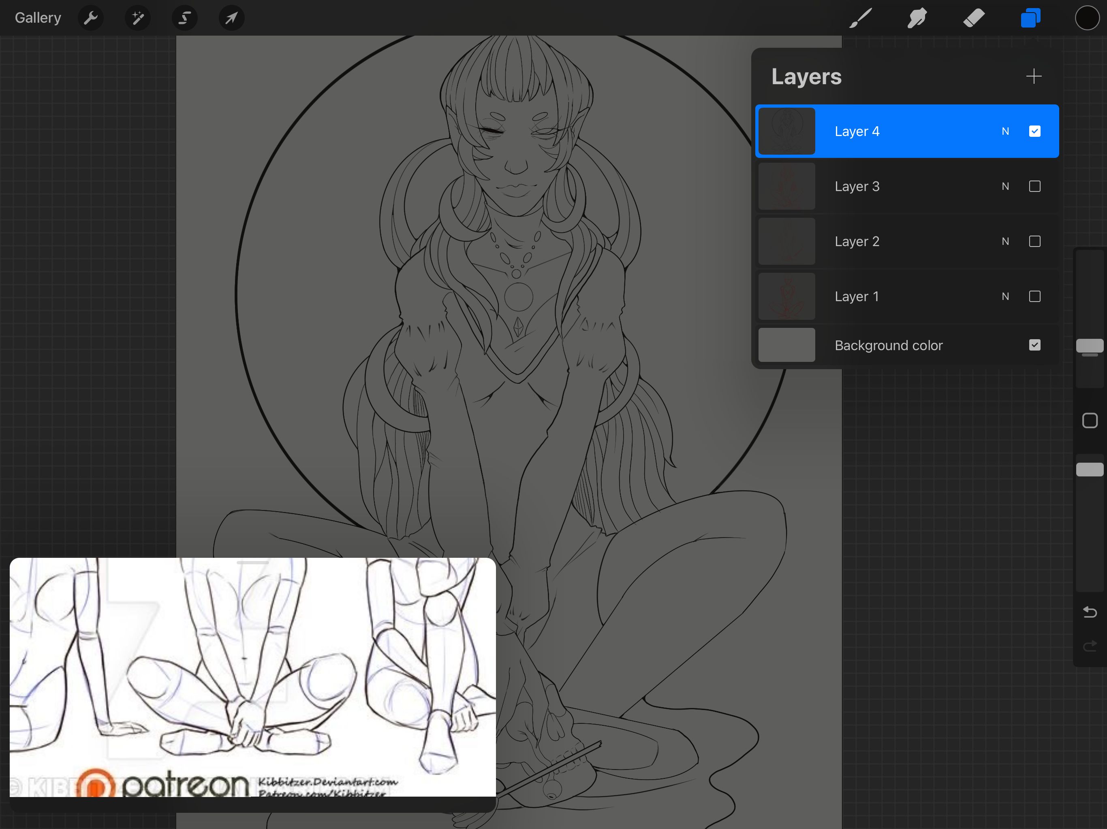Open blend mode N for Layer 1
Viewport: 1107px width, 829px height.
[x=1005, y=296]
